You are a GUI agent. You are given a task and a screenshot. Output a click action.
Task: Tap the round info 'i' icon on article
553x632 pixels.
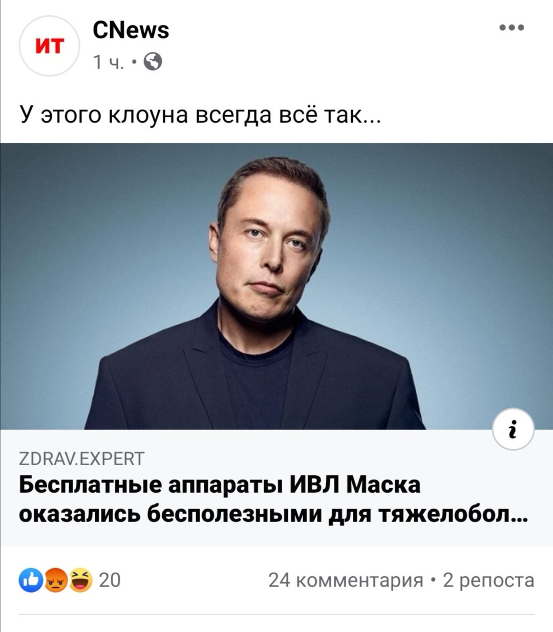tap(513, 429)
